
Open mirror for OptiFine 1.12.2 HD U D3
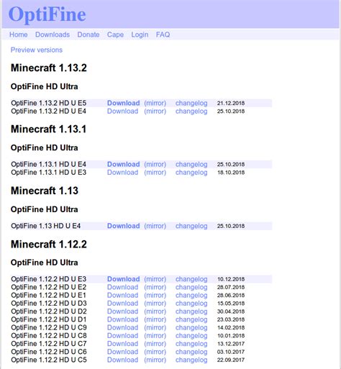[x=155, y=304]
